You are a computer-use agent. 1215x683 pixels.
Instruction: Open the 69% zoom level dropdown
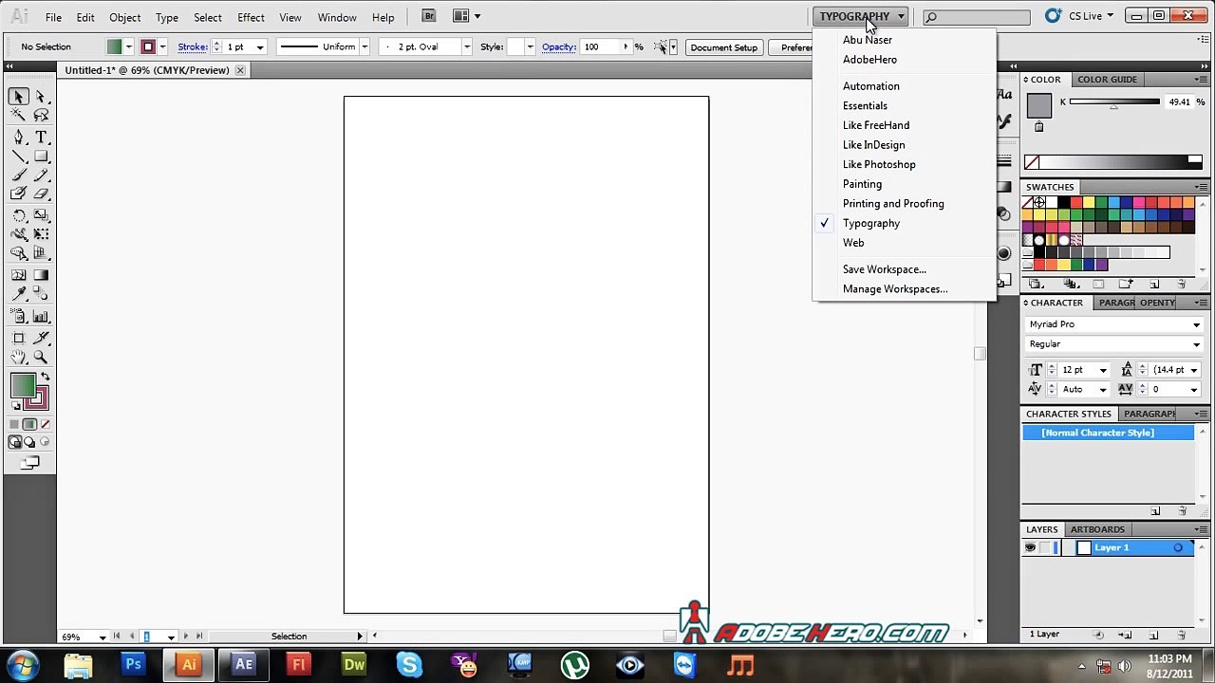click(x=102, y=637)
